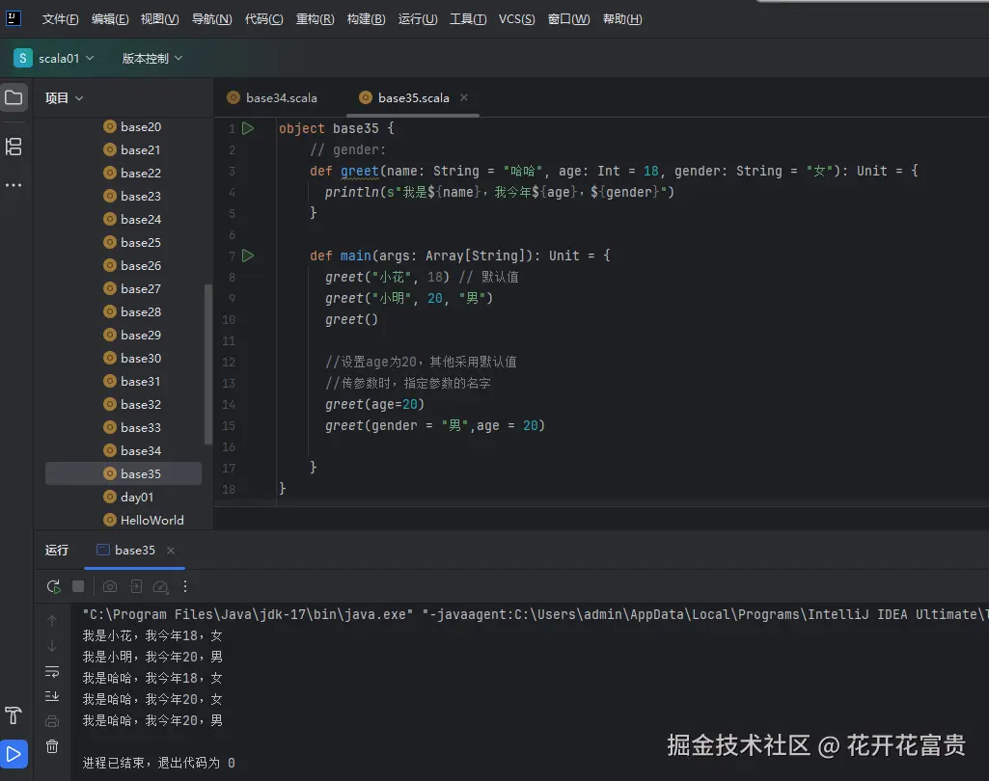This screenshot has height=781, width=989.
Task: Click the print console output icon
Action: point(52,721)
